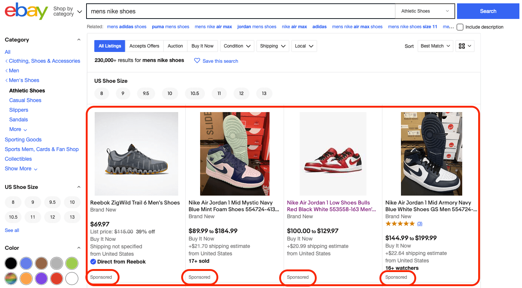Select the All Listings tab
522x288 pixels.
(x=110, y=46)
